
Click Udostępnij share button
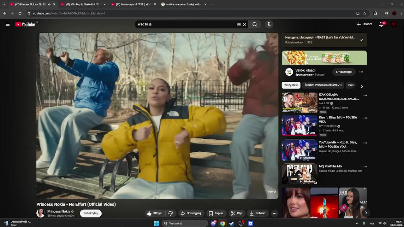tap(191, 213)
